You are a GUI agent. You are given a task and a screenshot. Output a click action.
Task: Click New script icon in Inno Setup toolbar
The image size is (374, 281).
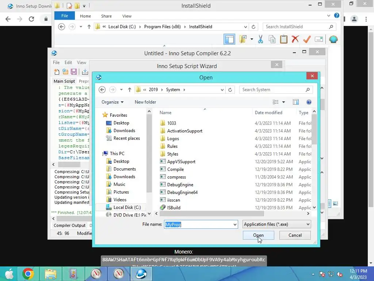(57, 72)
